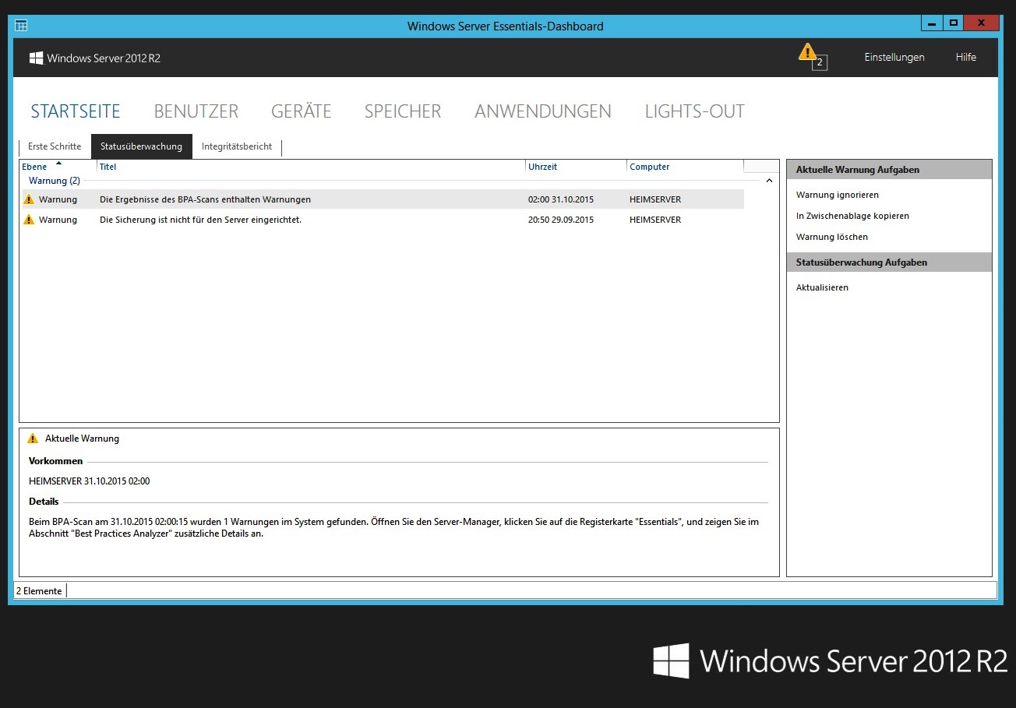Click the time cell '02:00 31.10.2015'
1016x708 pixels.
point(561,199)
